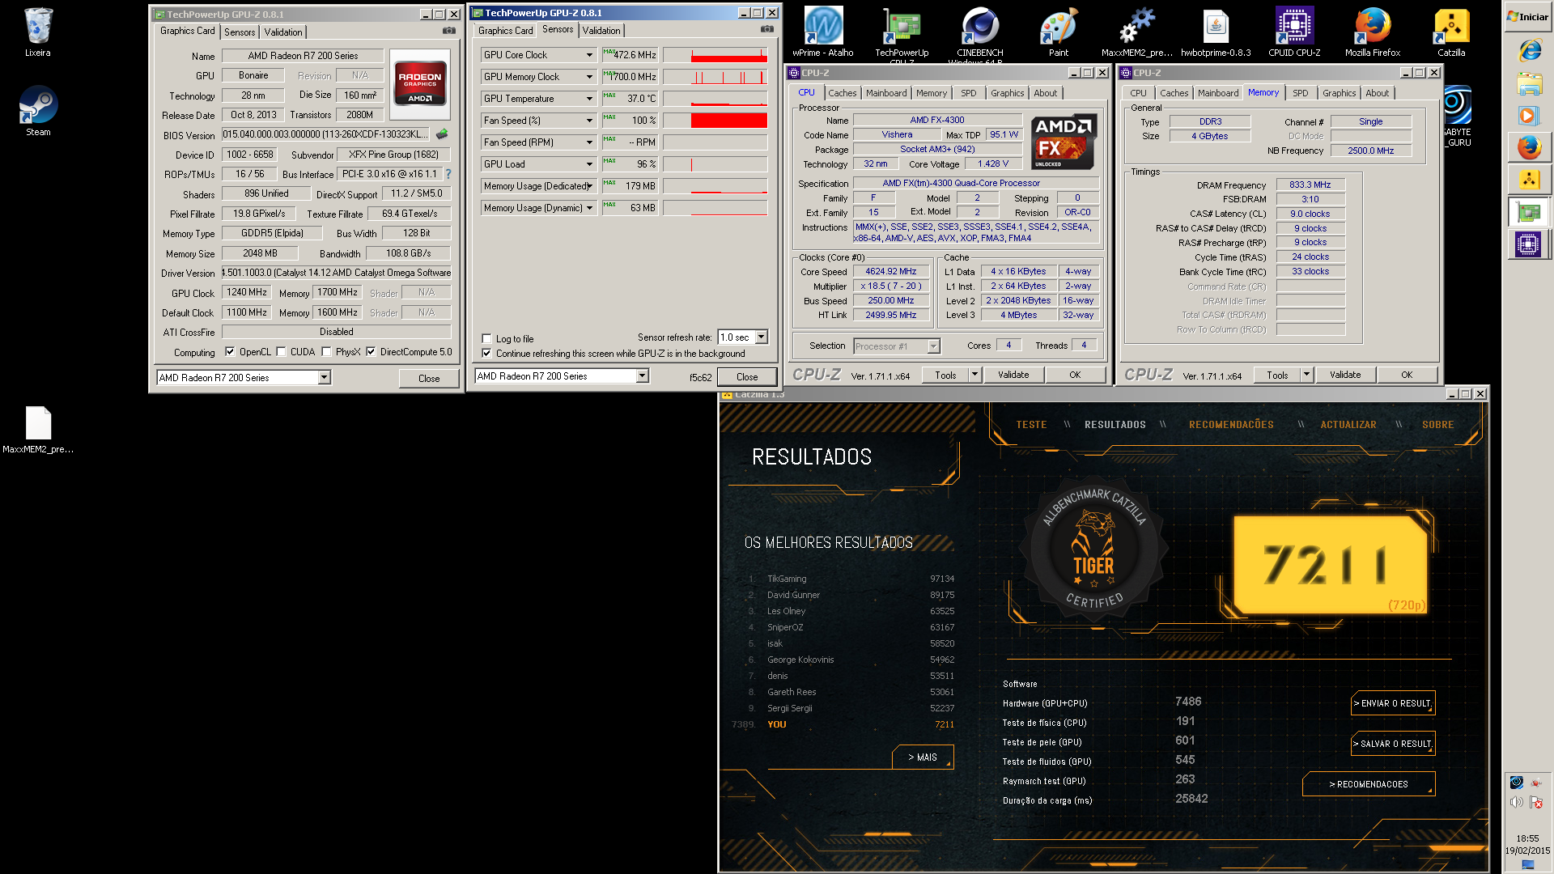Switch to CPU-Z via the taskbar button
This screenshot has height=874, width=1554.
pyautogui.click(x=1529, y=244)
